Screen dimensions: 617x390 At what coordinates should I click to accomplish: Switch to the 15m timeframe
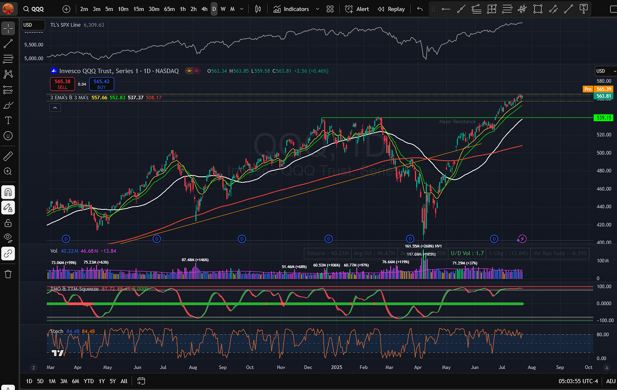tap(139, 9)
